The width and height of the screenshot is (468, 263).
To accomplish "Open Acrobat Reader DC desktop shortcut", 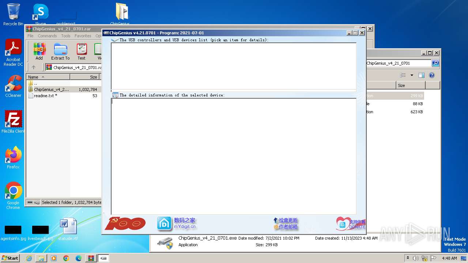I will (13, 53).
